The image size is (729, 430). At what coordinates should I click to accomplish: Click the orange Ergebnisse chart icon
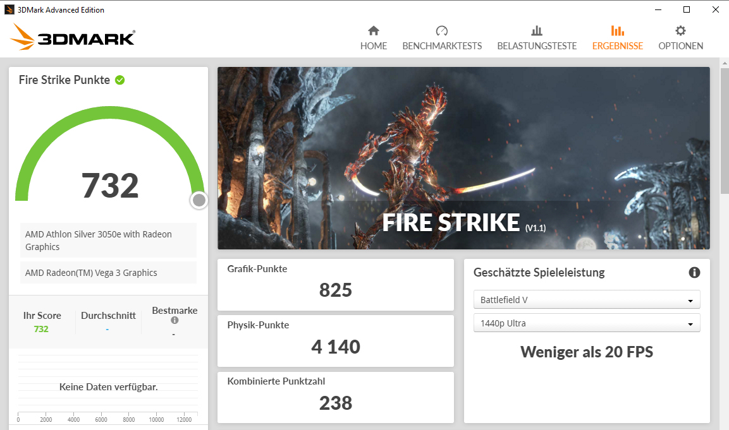click(618, 31)
